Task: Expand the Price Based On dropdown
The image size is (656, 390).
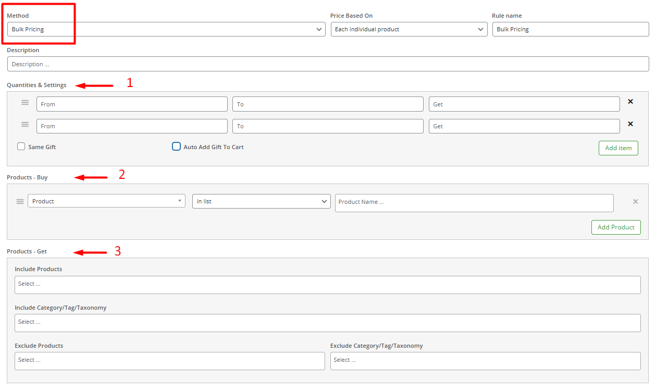Action: click(409, 29)
